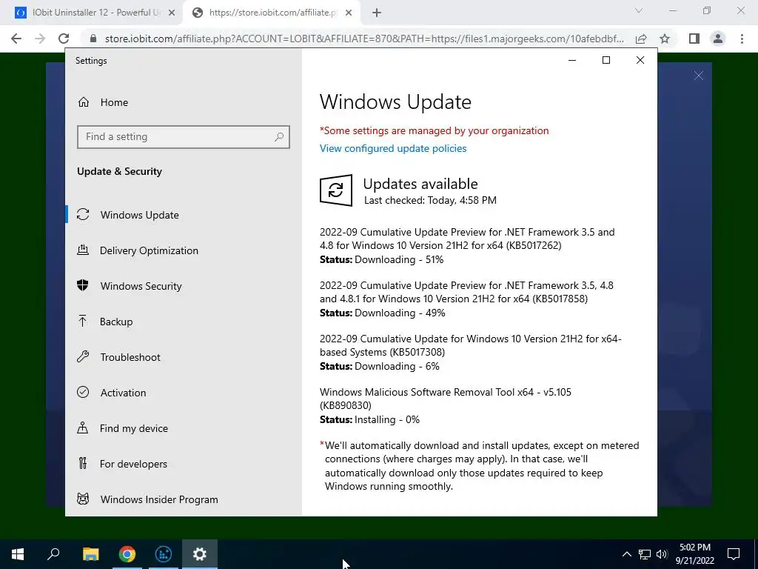Open the network tray icon

(645, 554)
